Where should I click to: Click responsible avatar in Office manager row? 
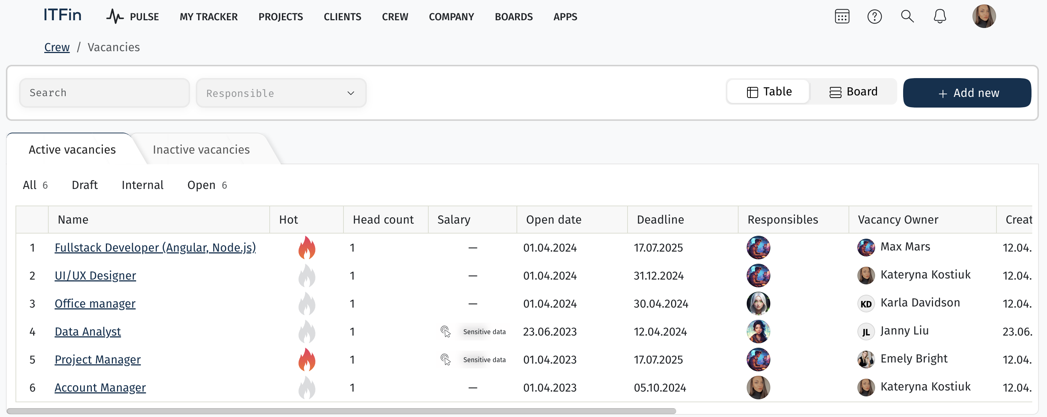tap(758, 304)
